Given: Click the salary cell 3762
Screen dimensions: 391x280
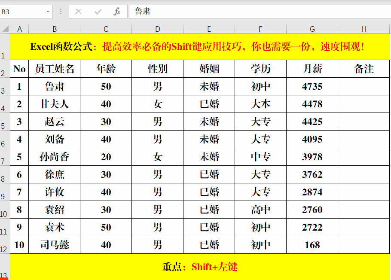Looking at the screenshot, I should coord(312,174).
